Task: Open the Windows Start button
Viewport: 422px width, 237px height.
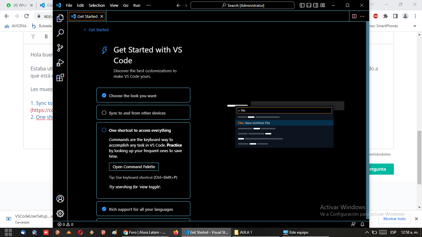Action: pyautogui.click(x=8, y=232)
